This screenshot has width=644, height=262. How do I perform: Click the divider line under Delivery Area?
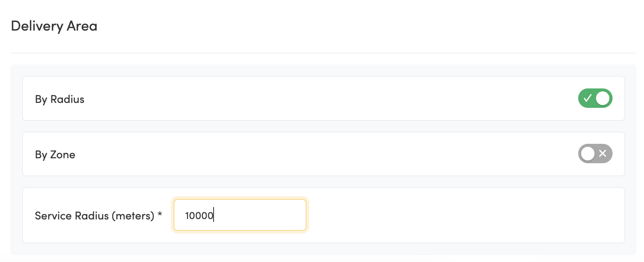[x=323, y=53]
